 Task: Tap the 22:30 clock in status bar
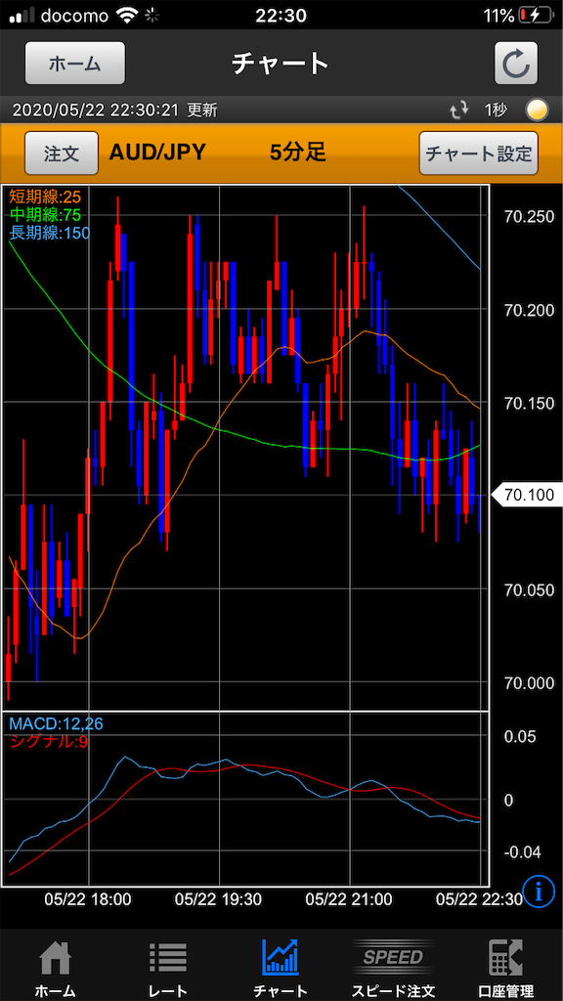pyautogui.click(x=281, y=15)
